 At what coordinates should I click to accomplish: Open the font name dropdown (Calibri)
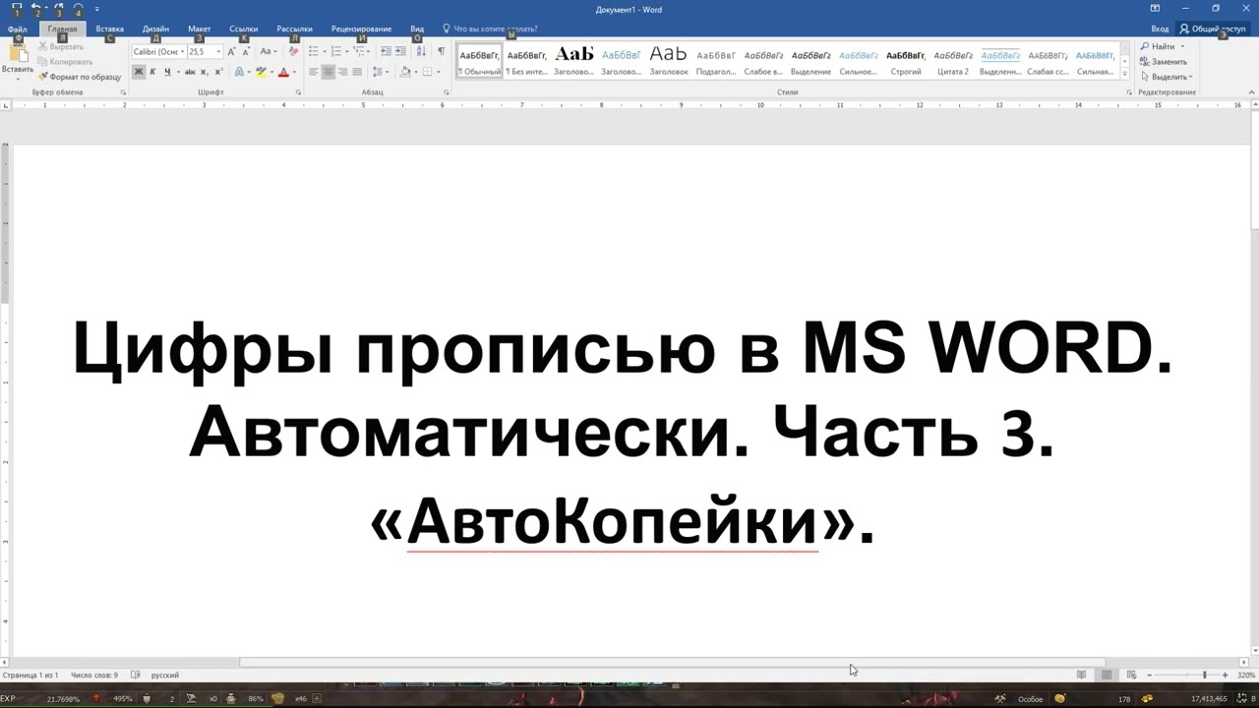click(182, 51)
